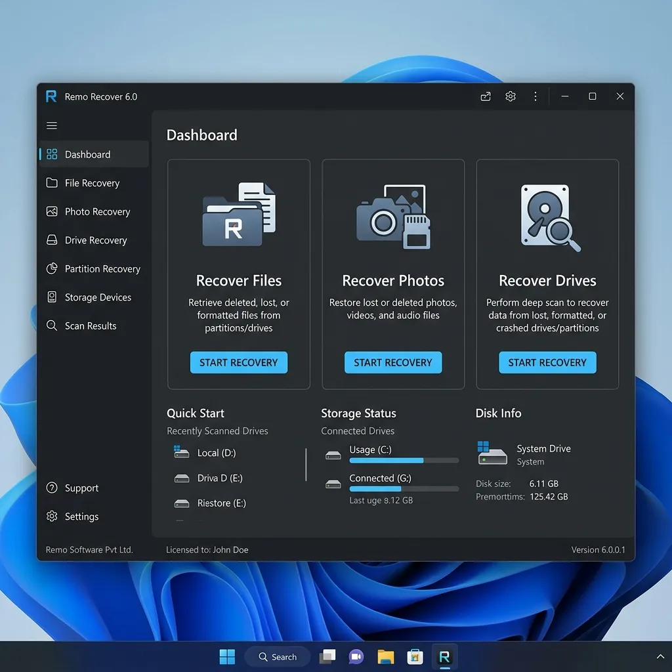This screenshot has width=672, height=672.
Task: Click the taskbar Search box
Action: tap(278, 656)
